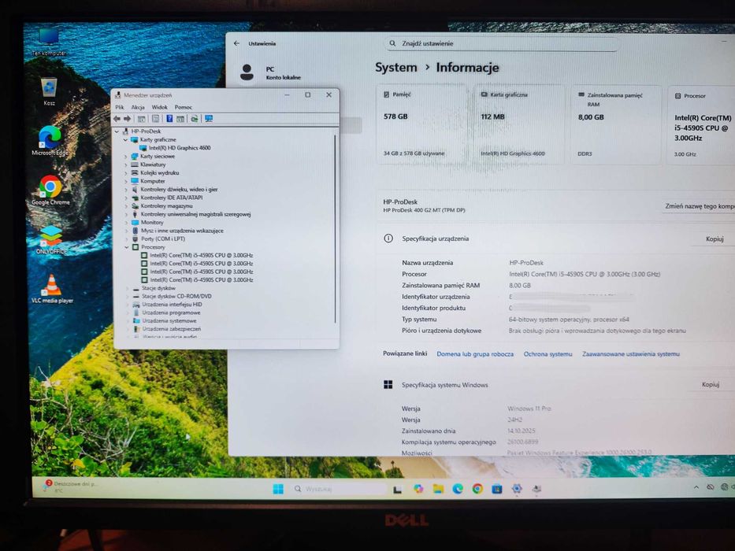This screenshot has height=551, width=735.
Task: Click the Back arrow in Device Manager toolbar
Action: pos(117,119)
